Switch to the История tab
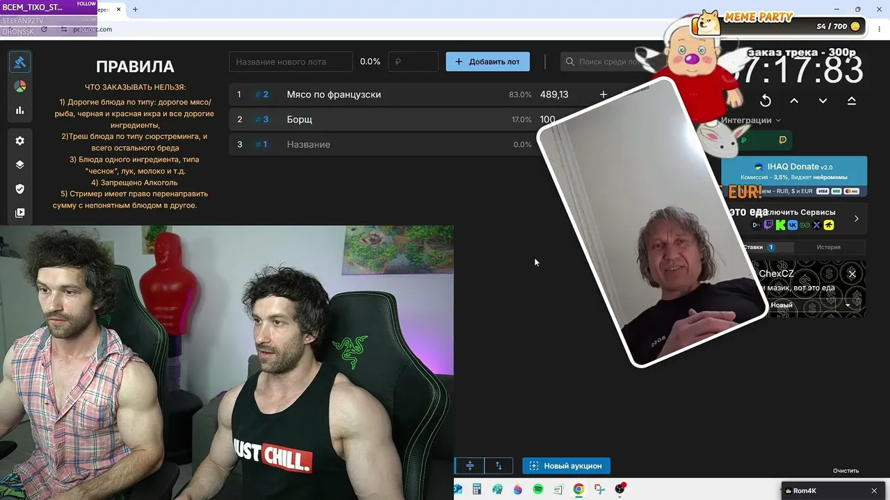This screenshot has height=500, width=890. click(x=828, y=247)
